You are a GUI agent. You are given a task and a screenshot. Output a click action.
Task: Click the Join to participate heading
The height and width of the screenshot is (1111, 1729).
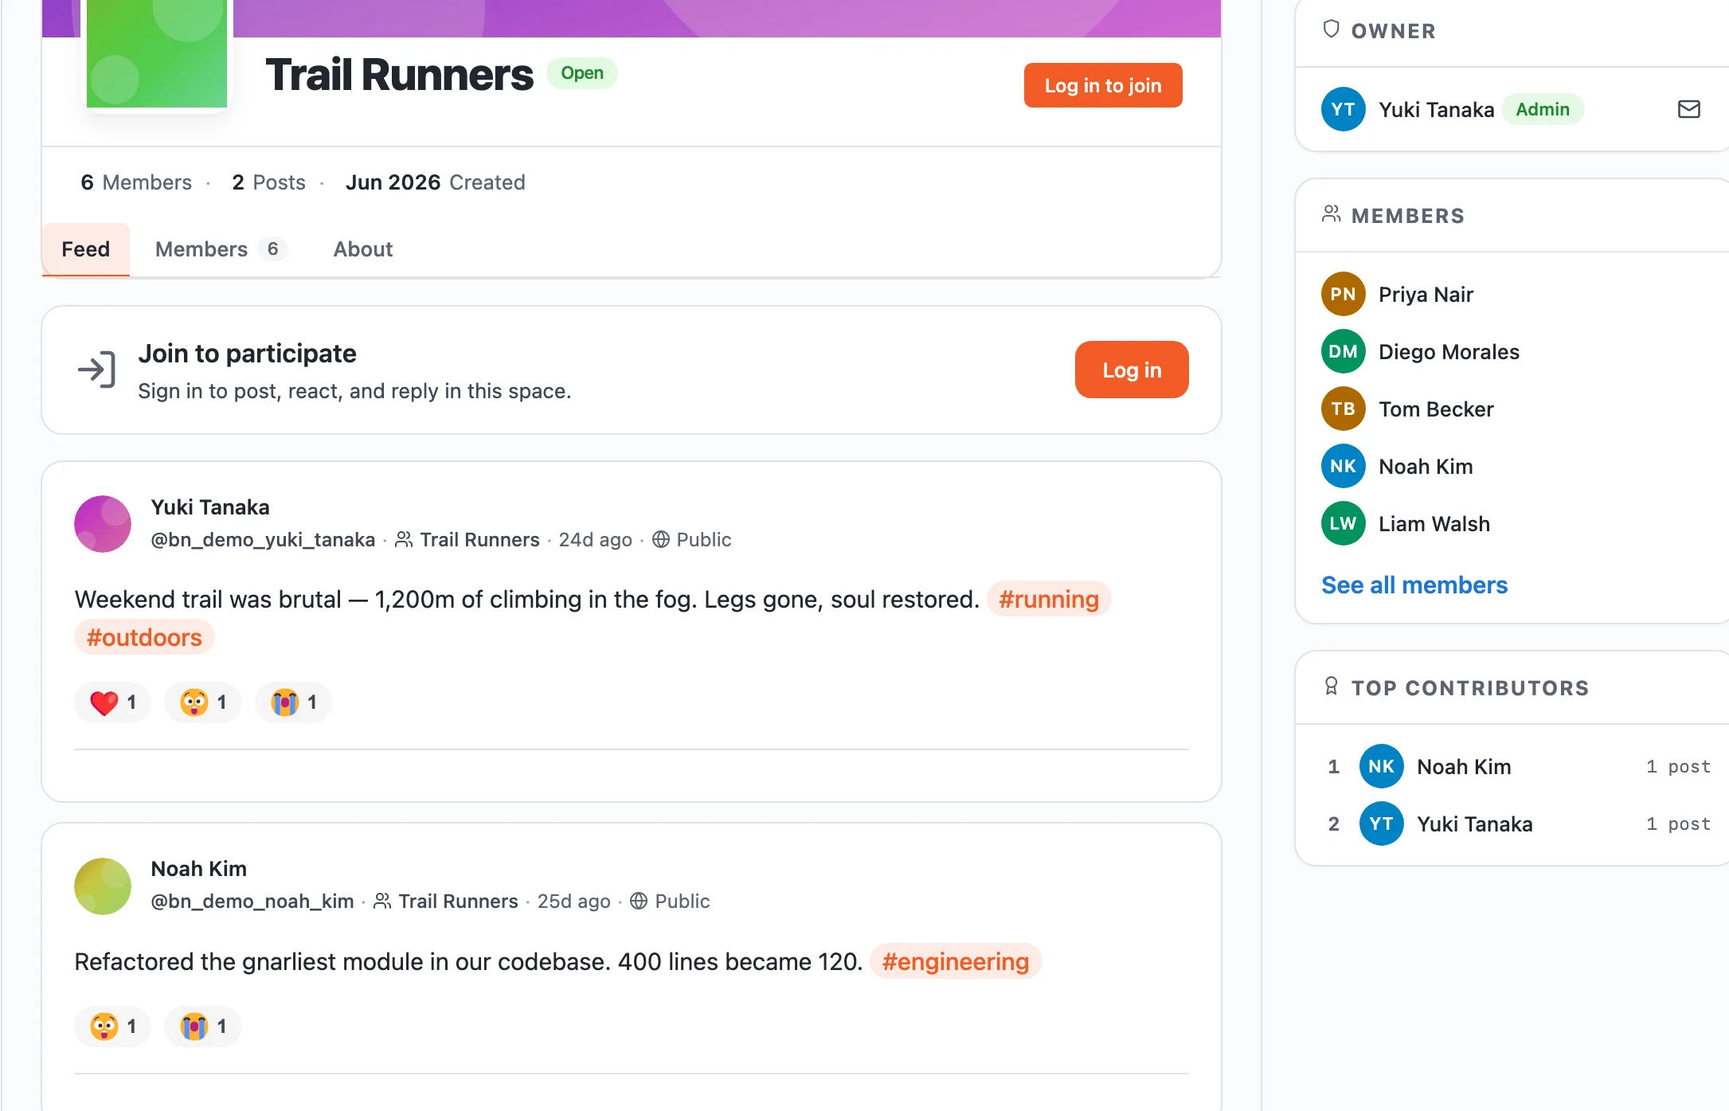pyautogui.click(x=247, y=353)
